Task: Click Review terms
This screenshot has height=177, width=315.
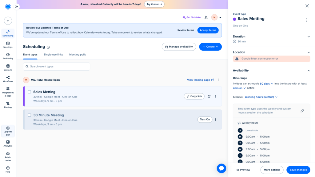Action: 185,30
